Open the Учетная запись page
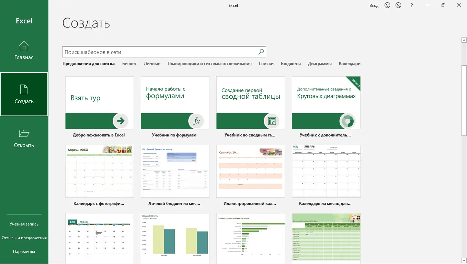 [24, 224]
